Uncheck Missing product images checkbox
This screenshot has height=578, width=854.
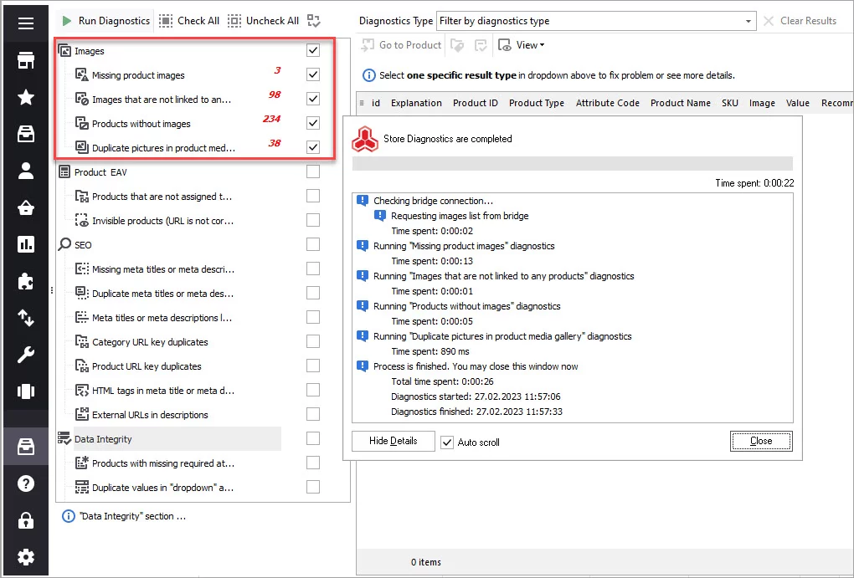coord(313,74)
